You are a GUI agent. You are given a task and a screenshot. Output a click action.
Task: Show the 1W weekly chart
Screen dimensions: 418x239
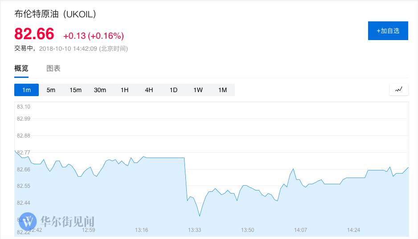coord(198,90)
